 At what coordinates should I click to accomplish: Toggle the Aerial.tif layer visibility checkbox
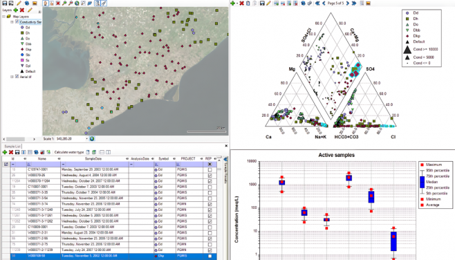click(x=17, y=77)
